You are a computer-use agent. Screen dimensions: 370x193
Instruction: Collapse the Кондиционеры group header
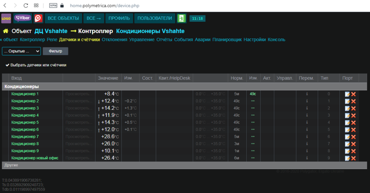21,87
